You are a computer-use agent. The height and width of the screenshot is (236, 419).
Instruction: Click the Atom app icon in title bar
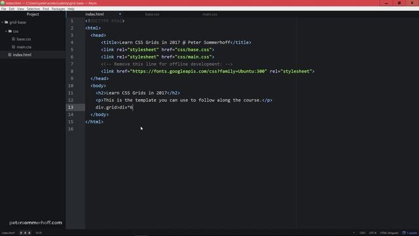click(x=3, y=3)
